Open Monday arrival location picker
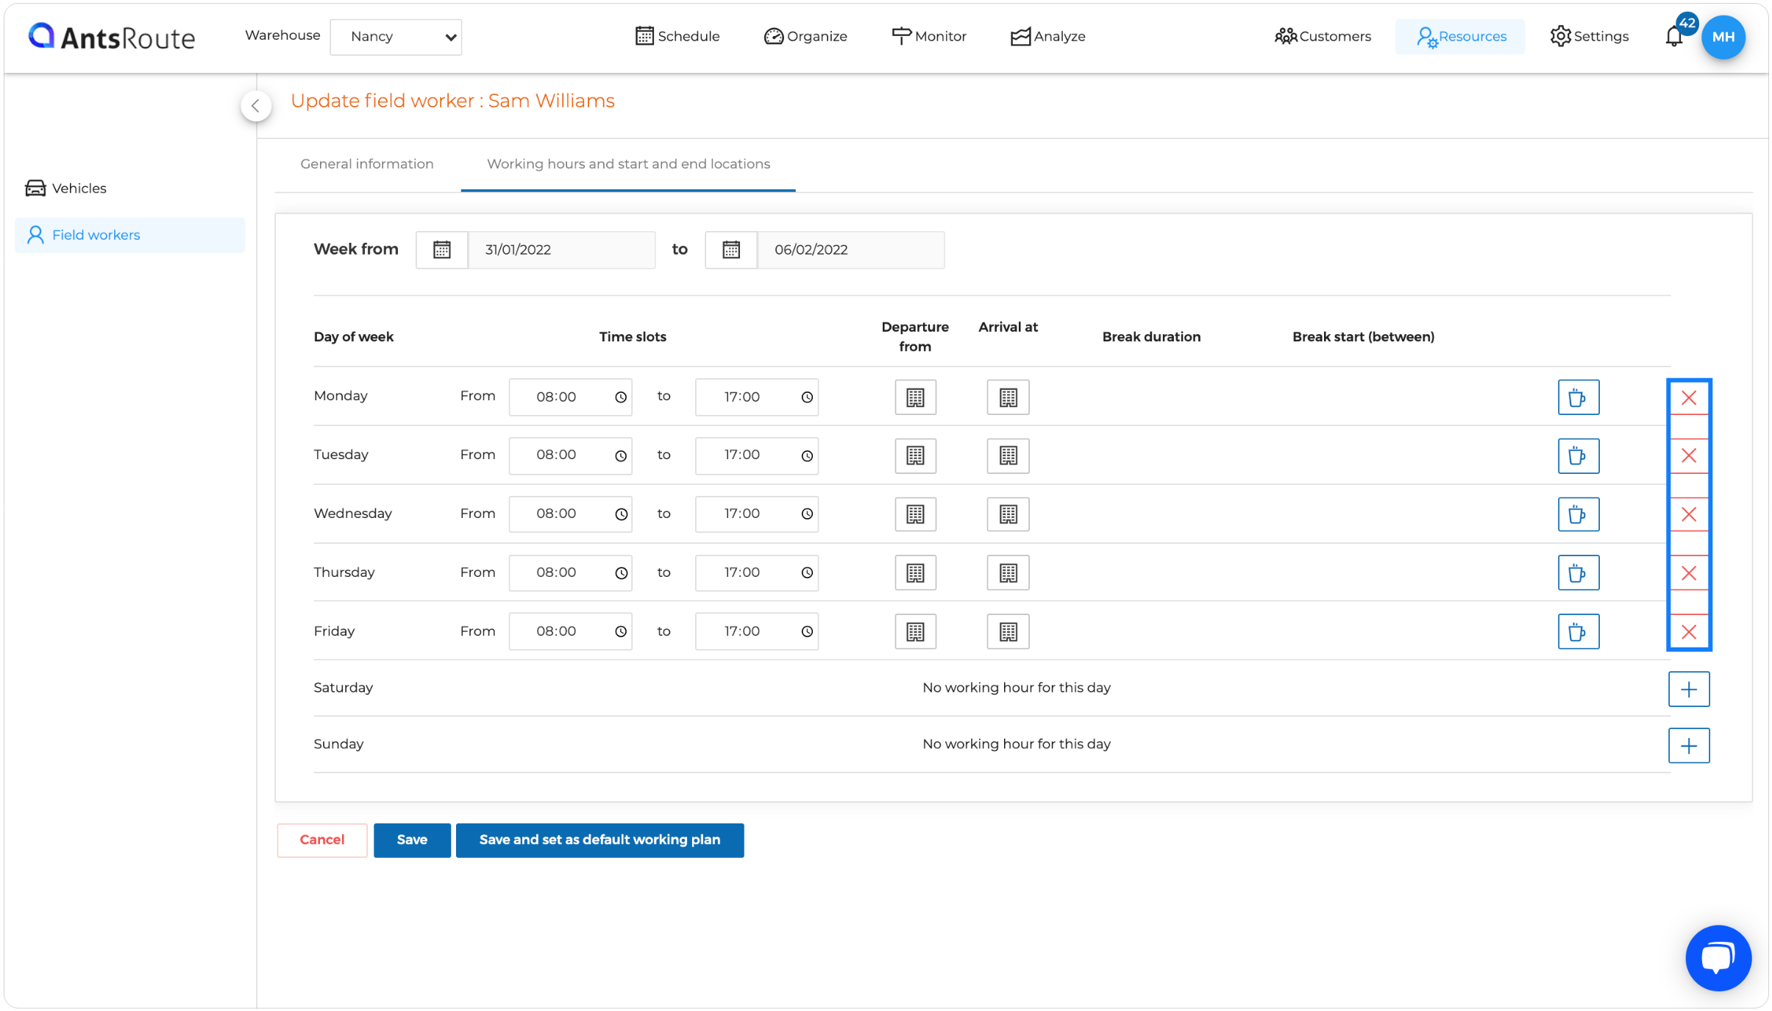 coord(1008,397)
